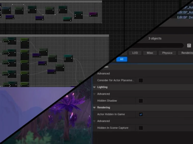The width and height of the screenshot is (193, 144).
Task: Enable the Hidden Shadow checkbox
Action: pyautogui.click(x=141, y=101)
